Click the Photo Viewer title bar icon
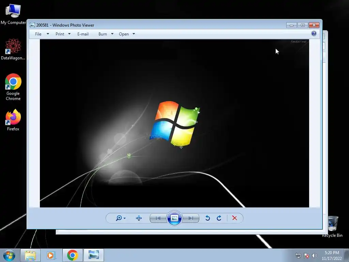 pyautogui.click(x=32, y=25)
